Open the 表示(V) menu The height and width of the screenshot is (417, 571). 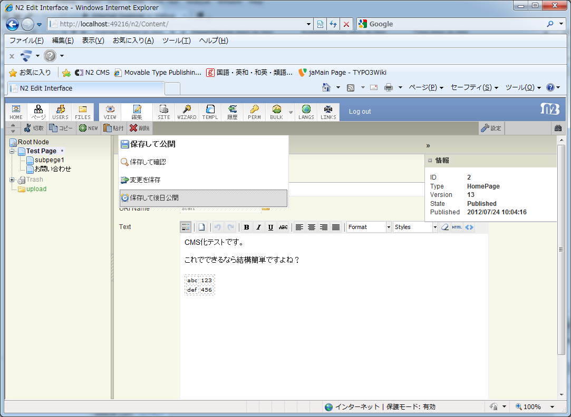pyautogui.click(x=93, y=41)
